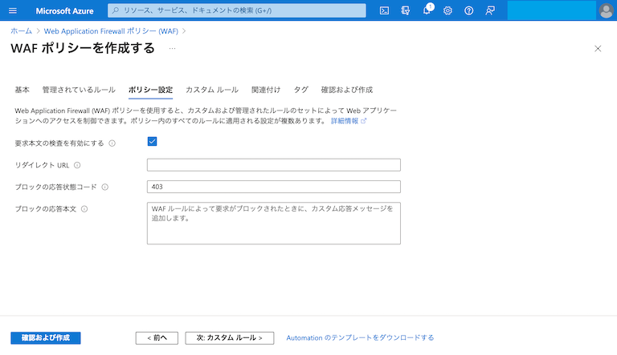Open the user account avatar
The width and height of the screenshot is (617, 355).
pos(606,10)
